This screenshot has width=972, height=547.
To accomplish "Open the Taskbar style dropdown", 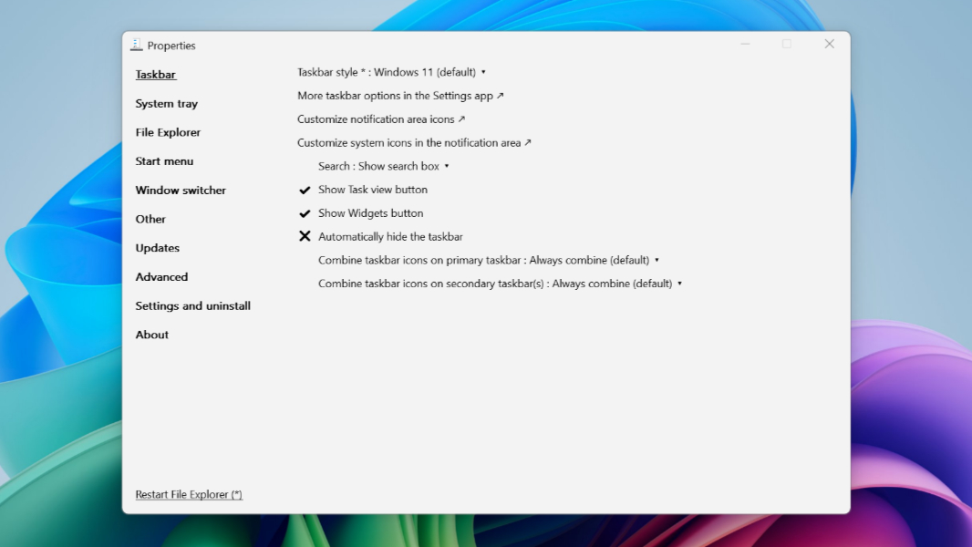I will coord(391,72).
